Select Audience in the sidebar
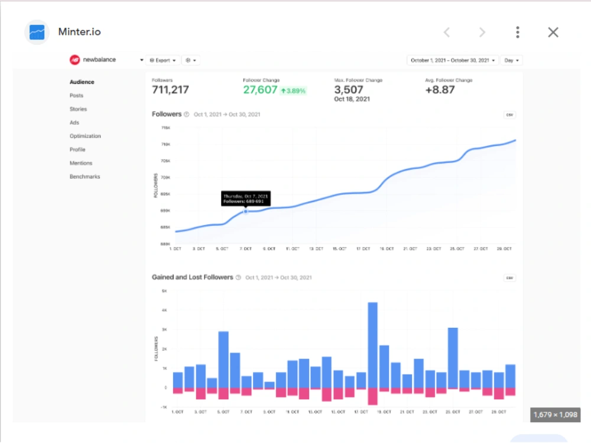 tap(82, 82)
